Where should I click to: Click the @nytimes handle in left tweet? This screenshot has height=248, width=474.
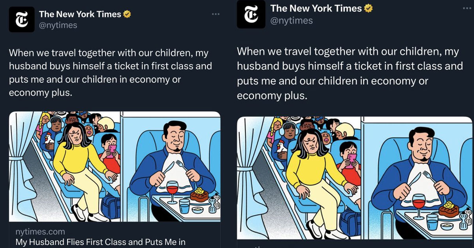point(58,25)
